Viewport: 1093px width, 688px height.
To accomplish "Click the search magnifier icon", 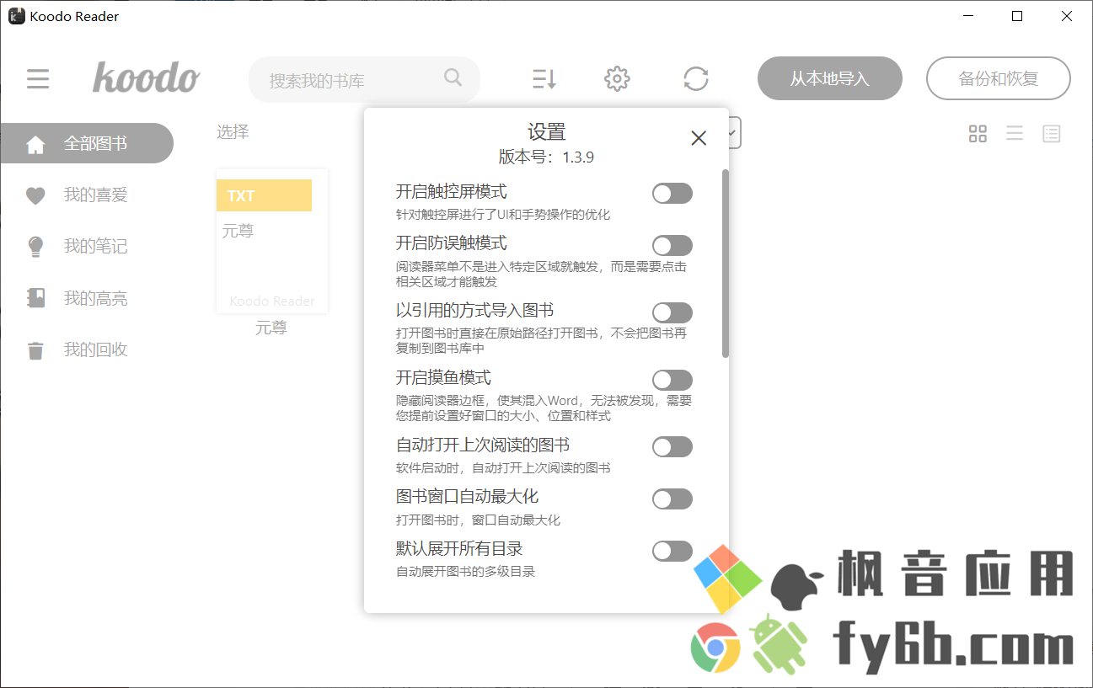I will point(453,77).
